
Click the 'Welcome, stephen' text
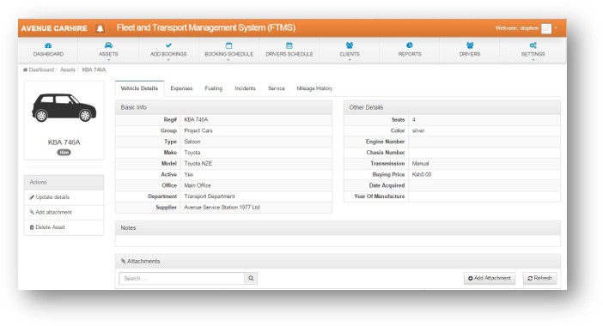pos(517,28)
